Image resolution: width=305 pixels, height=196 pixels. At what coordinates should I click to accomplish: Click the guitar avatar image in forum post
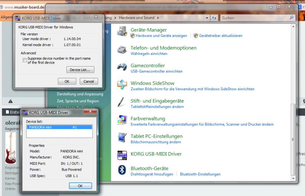tap(10, 148)
